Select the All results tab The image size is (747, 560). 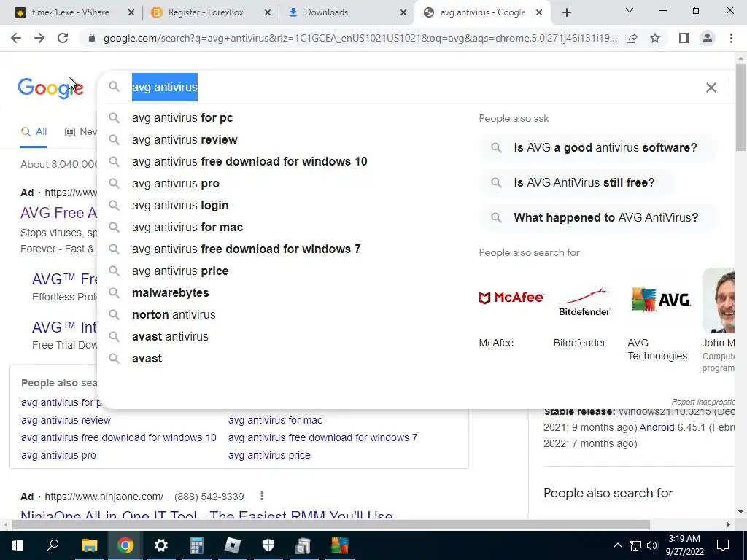[34, 132]
